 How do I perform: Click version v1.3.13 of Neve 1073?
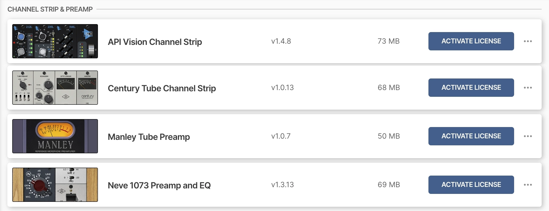tap(282, 185)
